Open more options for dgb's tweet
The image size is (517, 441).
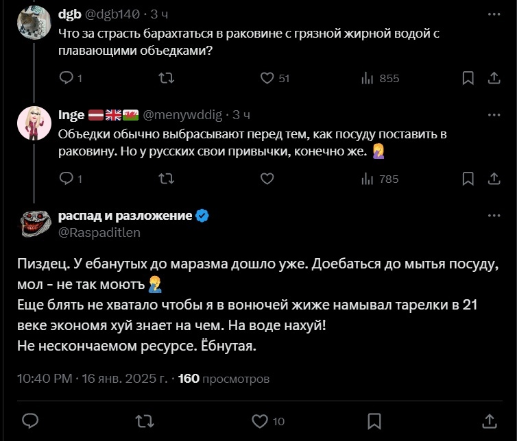click(x=494, y=14)
